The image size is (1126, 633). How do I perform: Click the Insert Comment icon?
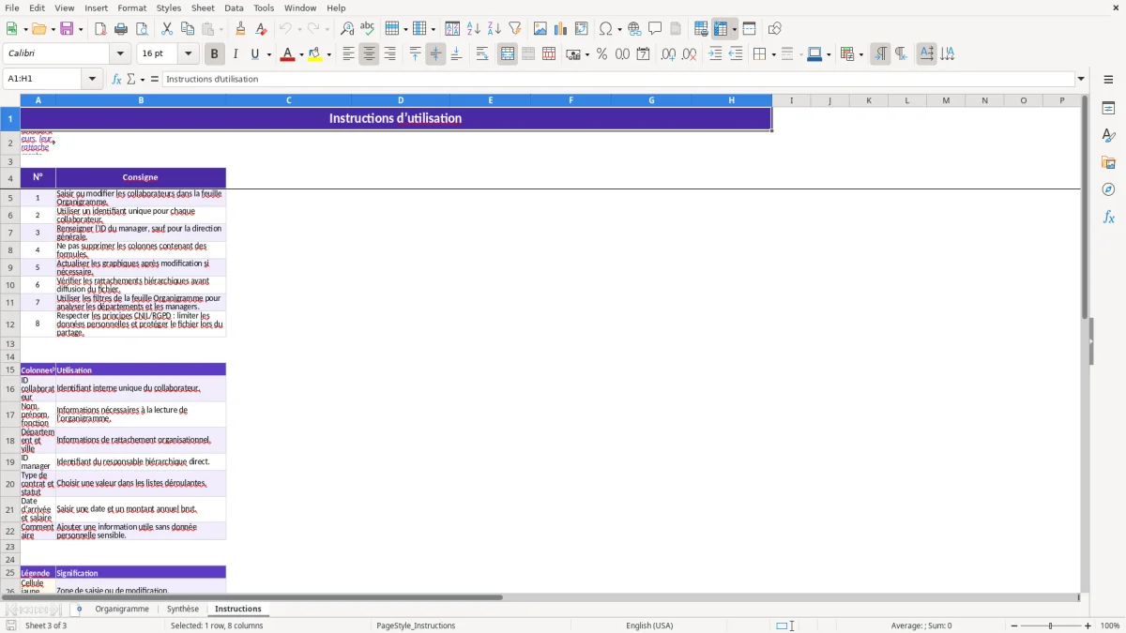coord(655,29)
